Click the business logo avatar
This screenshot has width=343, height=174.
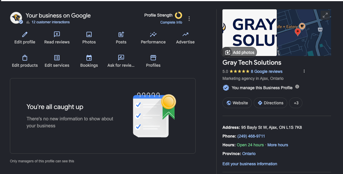pos(16,18)
